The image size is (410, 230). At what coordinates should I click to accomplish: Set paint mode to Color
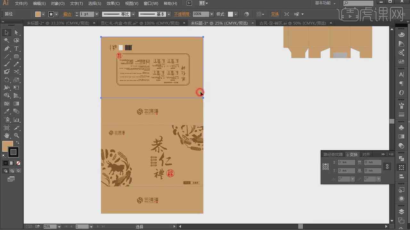pyautogui.click(x=5, y=163)
